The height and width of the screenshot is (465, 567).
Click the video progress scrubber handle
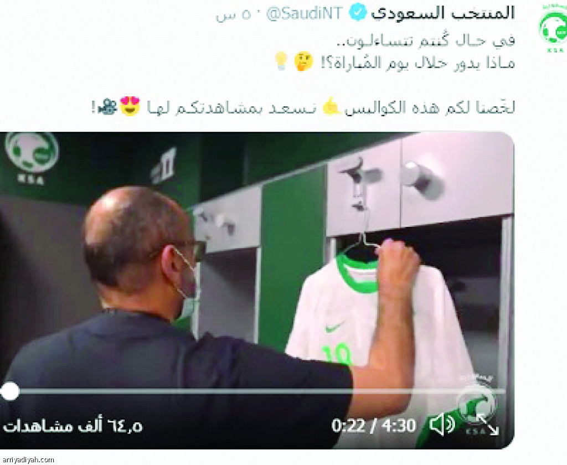pos(9,391)
